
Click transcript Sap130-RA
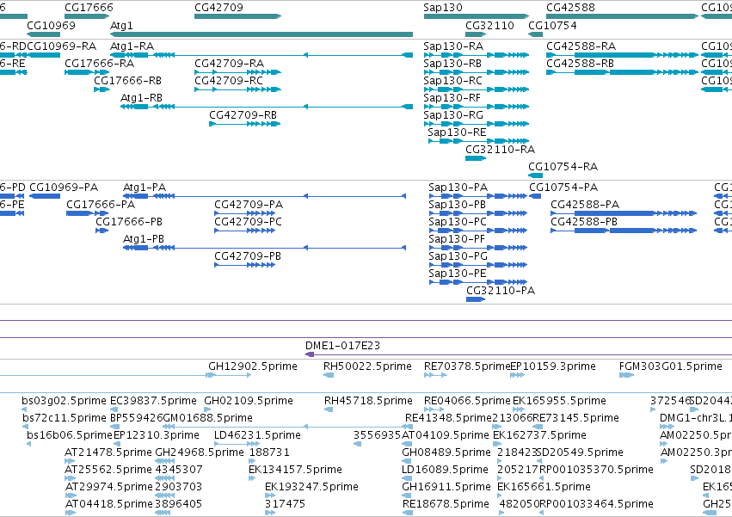(x=477, y=55)
